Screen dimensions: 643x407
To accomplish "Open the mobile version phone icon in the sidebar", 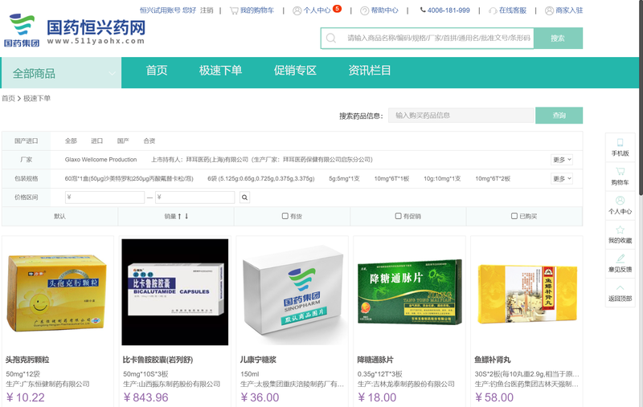I will 620,143.
